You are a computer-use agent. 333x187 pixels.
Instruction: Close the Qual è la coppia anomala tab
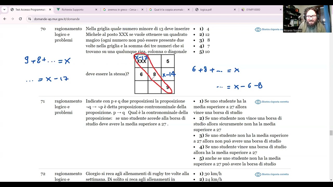189,10
